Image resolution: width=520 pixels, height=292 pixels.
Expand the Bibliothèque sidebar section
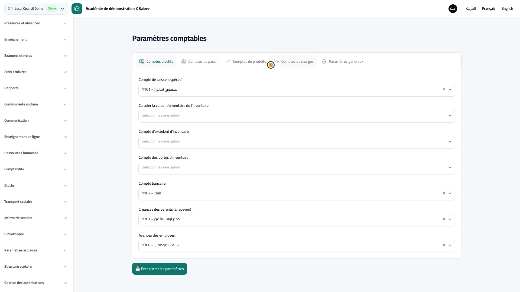tap(35, 234)
